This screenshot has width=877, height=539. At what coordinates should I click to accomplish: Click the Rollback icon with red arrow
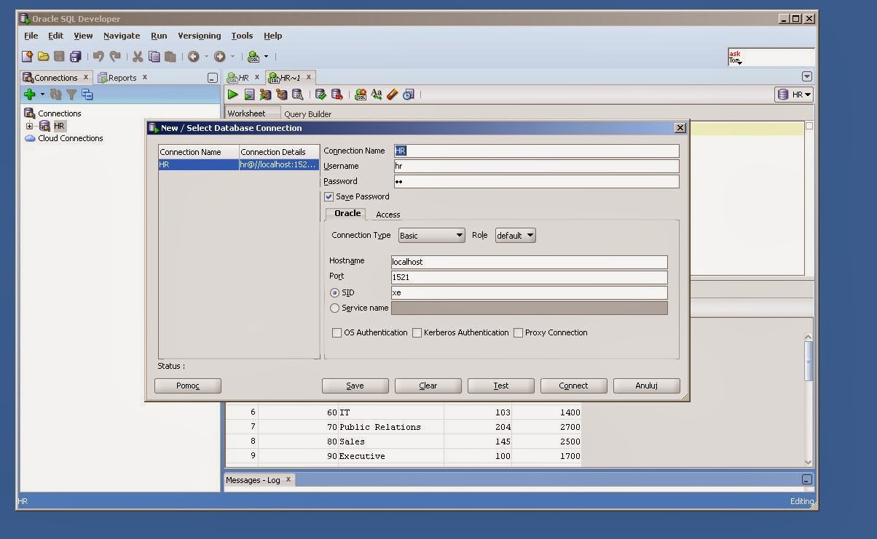(337, 95)
